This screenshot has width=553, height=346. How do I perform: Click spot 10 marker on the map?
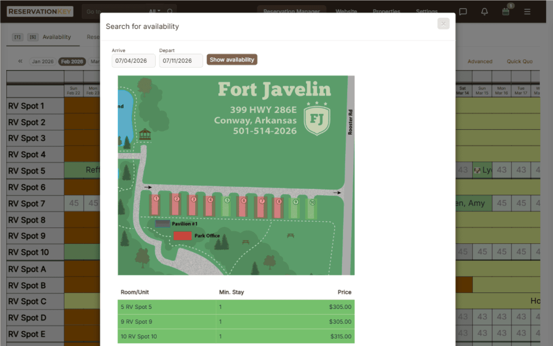312,202
